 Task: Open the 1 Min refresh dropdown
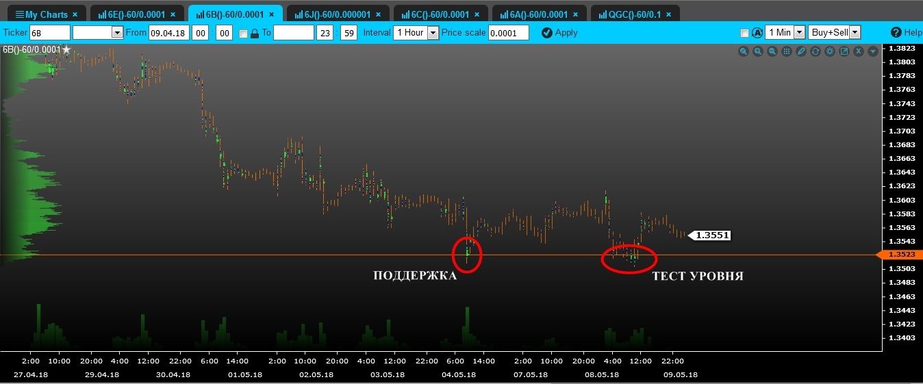pos(785,32)
